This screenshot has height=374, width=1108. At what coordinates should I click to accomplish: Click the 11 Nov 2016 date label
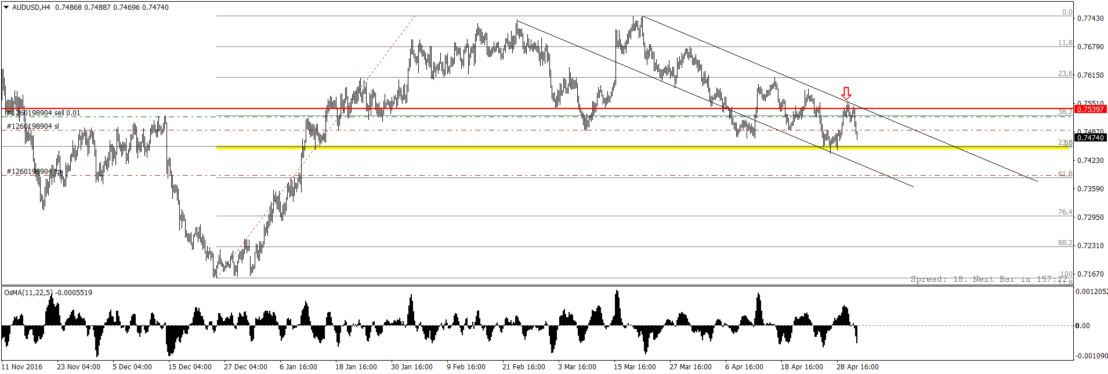click(22, 367)
